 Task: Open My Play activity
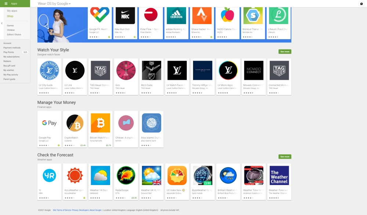click(x=11, y=75)
